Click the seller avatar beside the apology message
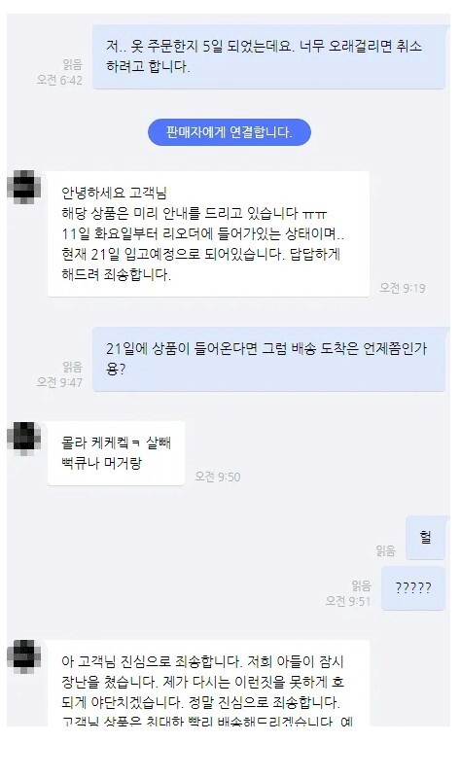This screenshot has width=461, height=778. 23,657
